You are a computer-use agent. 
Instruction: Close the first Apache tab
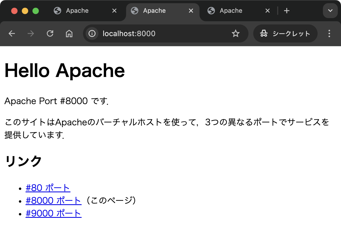114,11
